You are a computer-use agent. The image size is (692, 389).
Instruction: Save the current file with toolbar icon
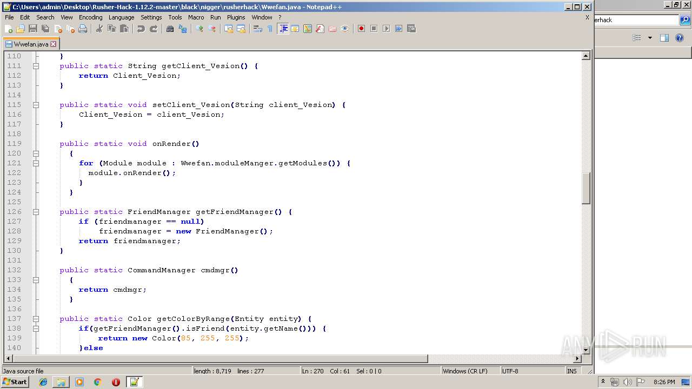(x=33, y=29)
